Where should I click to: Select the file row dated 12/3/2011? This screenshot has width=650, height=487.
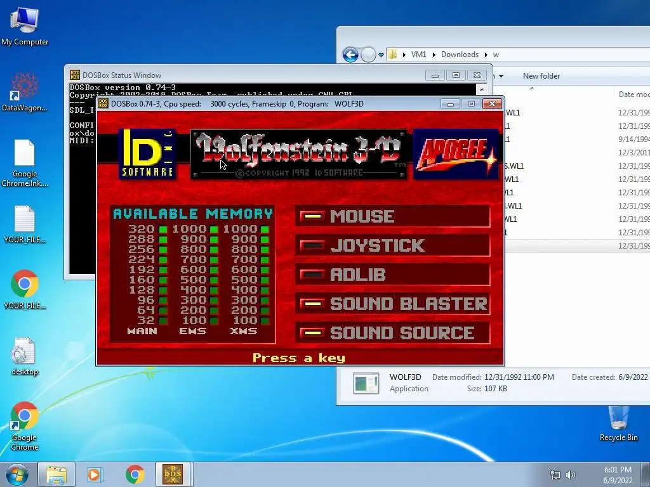[x=577, y=152]
